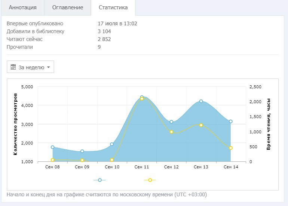Screen dimensions: 288x206
Task: Switch to the Оглавление tab
Action: point(67,7)
